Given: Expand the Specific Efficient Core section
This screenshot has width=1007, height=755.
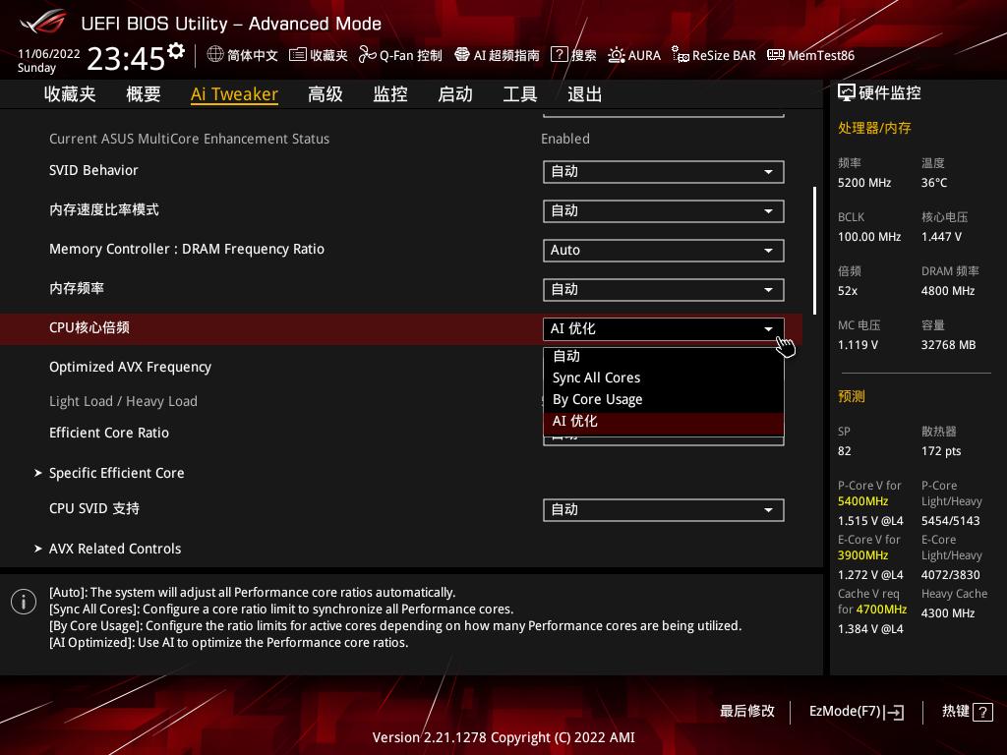Looking at the screenshot, I should 116,473.
